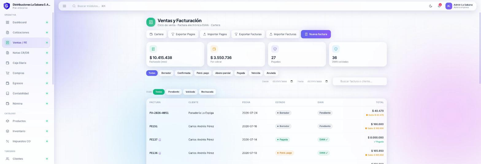The image size is (481, 164).
Task: Click the Facturado (mes) card icon
Action: click(x=153, y=49)
